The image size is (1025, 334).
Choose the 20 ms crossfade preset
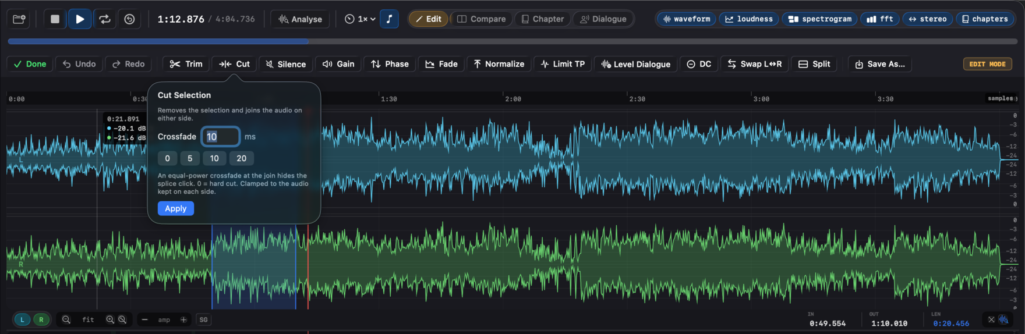(x=242, y=158)
